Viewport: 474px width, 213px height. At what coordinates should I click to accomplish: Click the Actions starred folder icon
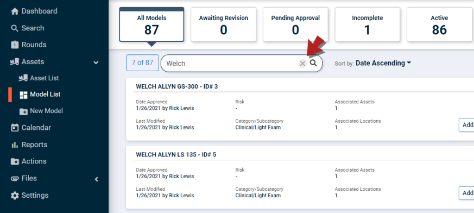tap(15, 161)
